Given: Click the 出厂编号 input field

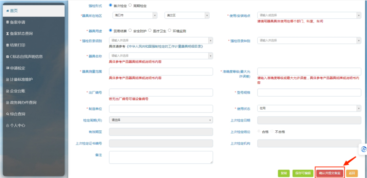Looking at the screenshot, I should 161,92.
